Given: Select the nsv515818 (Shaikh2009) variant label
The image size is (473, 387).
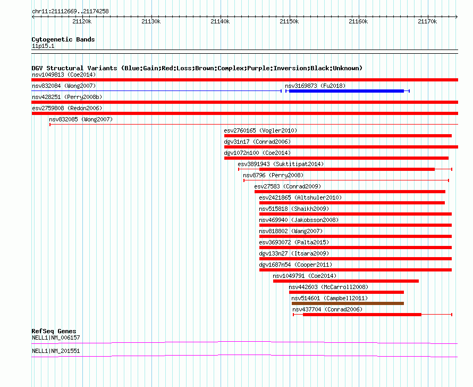Looking at the screenshot, I should 294,209.
